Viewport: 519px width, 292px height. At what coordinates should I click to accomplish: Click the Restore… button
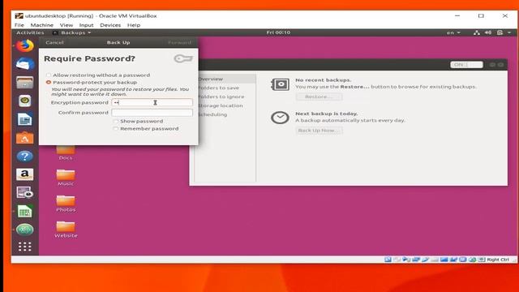coord(319,97)
